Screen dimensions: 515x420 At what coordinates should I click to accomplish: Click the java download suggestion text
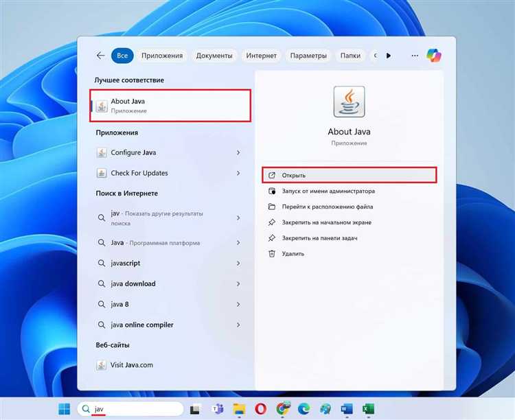[x=133, y=283]
